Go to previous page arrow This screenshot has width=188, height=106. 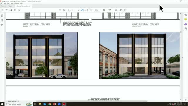click(60, 10)
